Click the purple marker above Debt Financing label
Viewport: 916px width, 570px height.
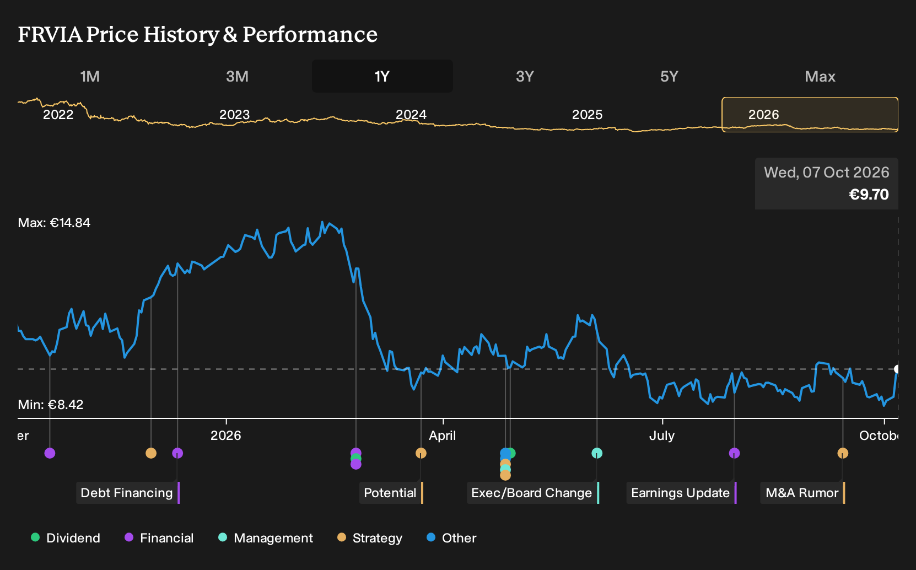pos(177,453)
